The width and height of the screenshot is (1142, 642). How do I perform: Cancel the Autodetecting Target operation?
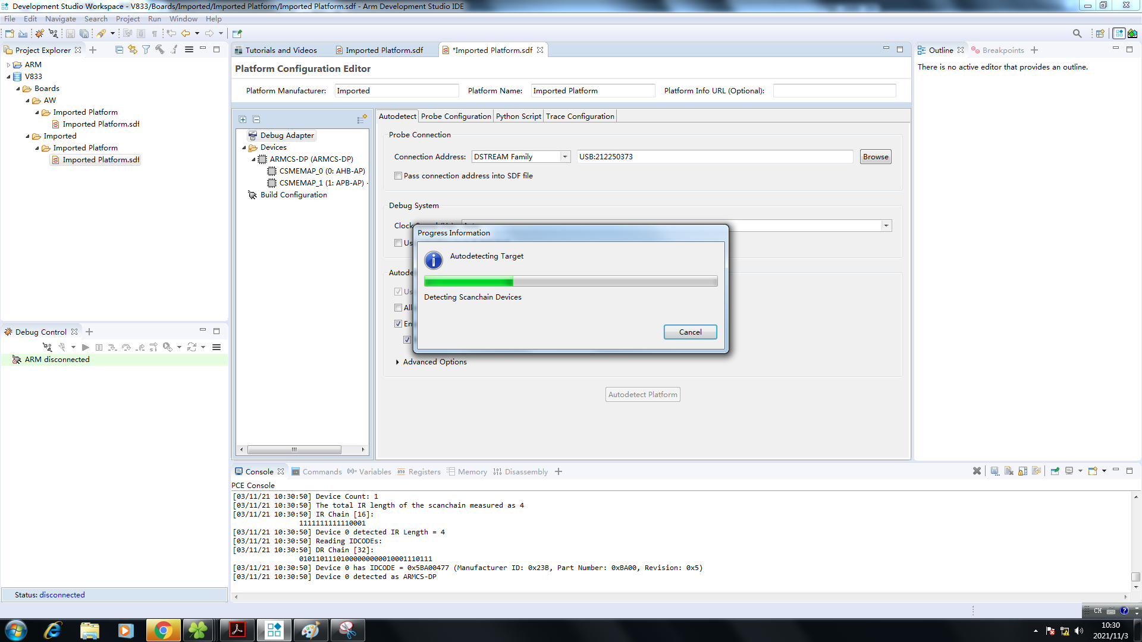690,332
